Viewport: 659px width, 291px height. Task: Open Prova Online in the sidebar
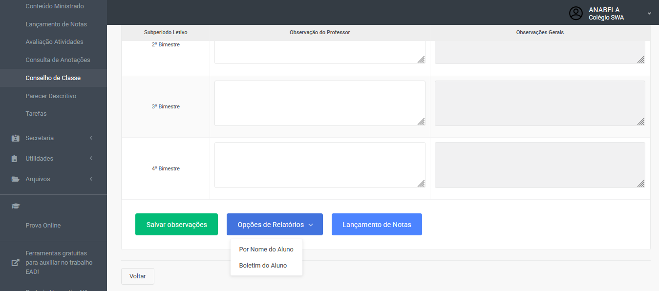(43, 226)
